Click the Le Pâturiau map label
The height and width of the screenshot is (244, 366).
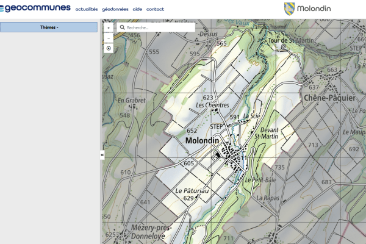[192, 191]
